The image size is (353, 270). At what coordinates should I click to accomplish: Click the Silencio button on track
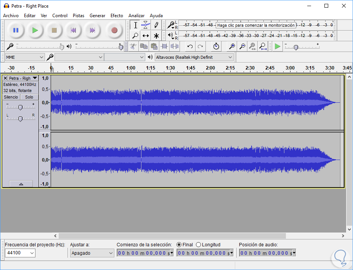tap(11, 97)
